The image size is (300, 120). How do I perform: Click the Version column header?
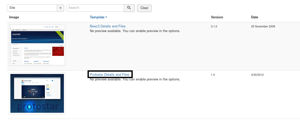tap(217, 17)
